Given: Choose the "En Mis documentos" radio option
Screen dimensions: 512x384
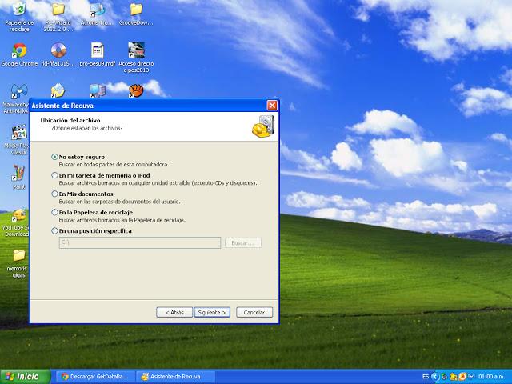Looking at the screenshot, I should click(54, 194).
